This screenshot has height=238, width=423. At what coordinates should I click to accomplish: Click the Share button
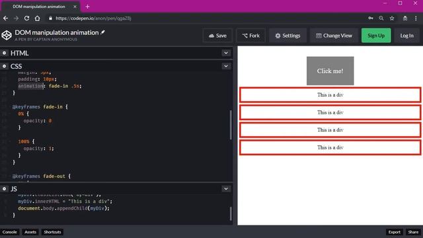(413, 232)
